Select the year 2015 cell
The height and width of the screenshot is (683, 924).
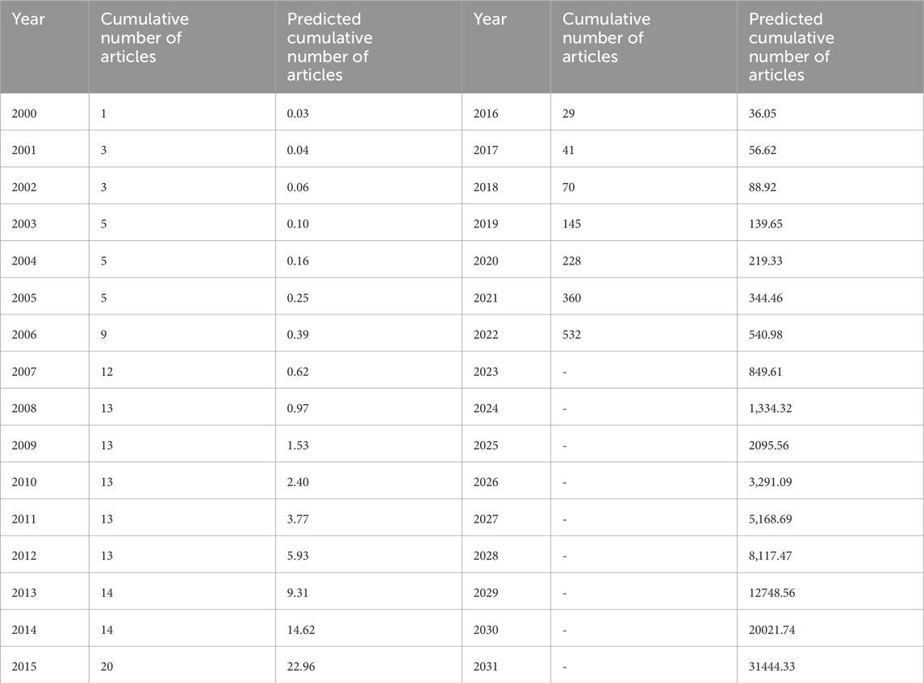click(25, 667)
